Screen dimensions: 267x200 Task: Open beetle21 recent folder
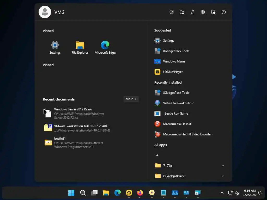77,142
